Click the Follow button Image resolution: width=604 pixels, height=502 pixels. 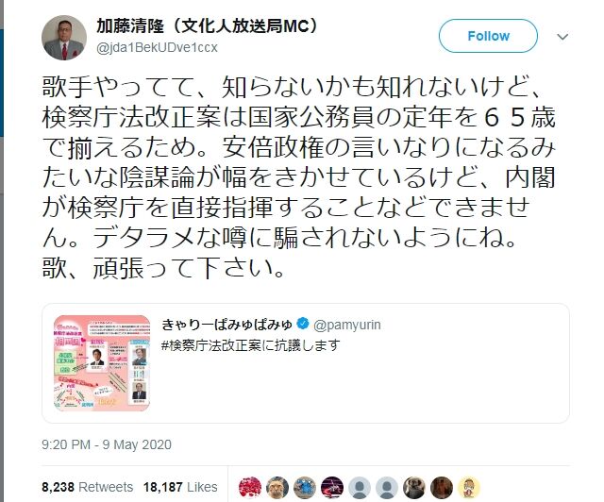coord(488,36)
